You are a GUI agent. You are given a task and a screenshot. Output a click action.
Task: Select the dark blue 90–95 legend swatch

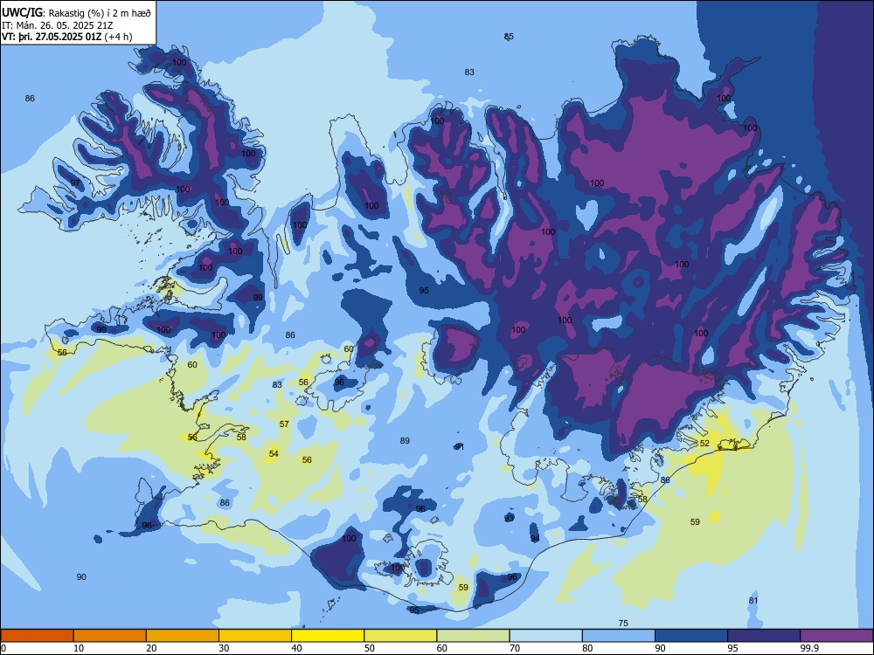pos(691,636)
